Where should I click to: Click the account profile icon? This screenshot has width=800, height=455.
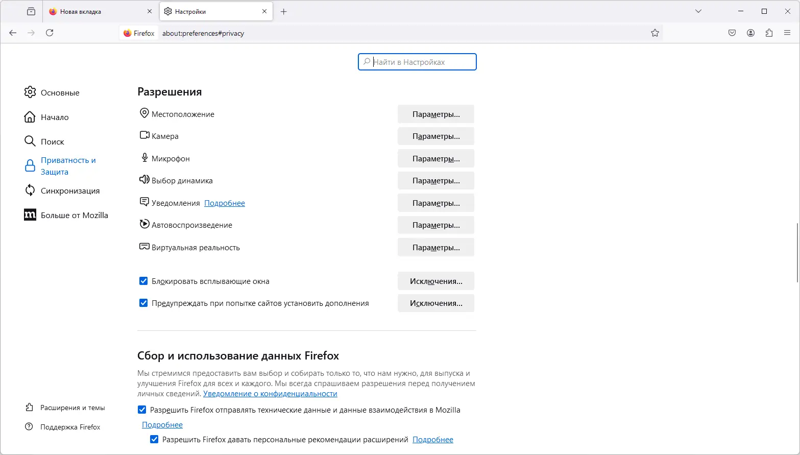coord(750,33)
